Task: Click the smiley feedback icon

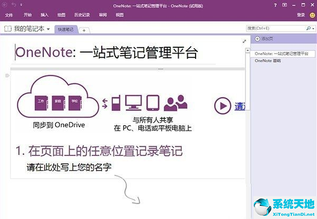Action: [x=312, y=15]
